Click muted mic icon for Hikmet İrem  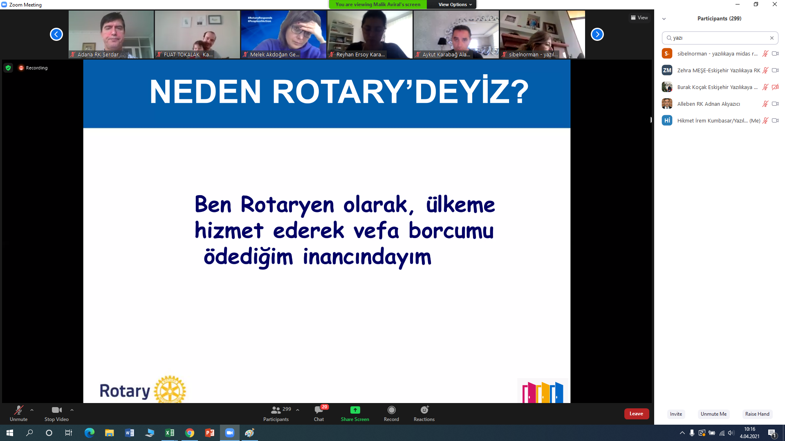pos(765,120)
